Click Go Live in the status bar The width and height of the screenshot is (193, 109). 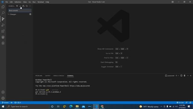(180, 103)
